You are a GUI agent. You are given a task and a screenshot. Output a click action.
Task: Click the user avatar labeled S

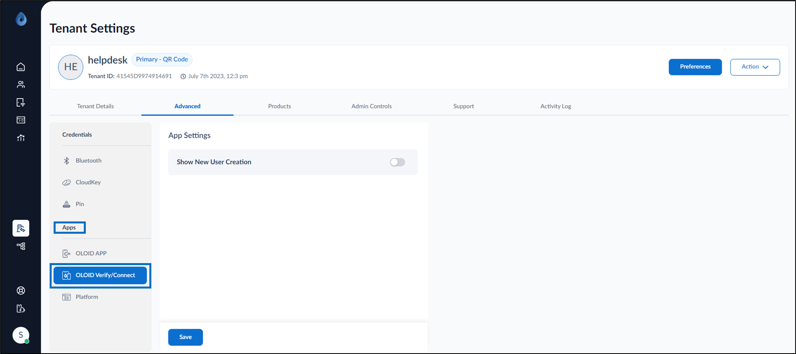pyautogui.click(x=21, y=335)
